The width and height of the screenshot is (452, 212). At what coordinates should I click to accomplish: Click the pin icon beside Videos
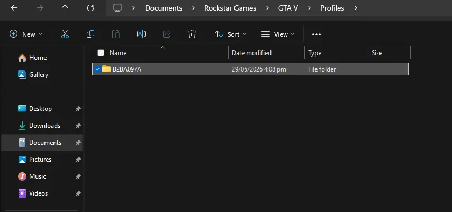tap(78, 193)
